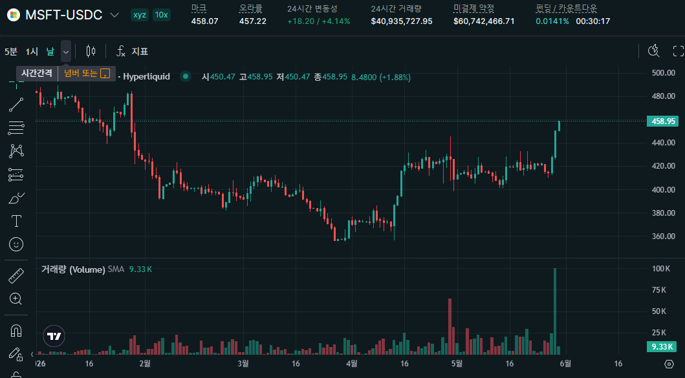The height and width of the screenshot is (378, 685).
Task: Choose the XABCD pattern tool
Action: point(16,151)
